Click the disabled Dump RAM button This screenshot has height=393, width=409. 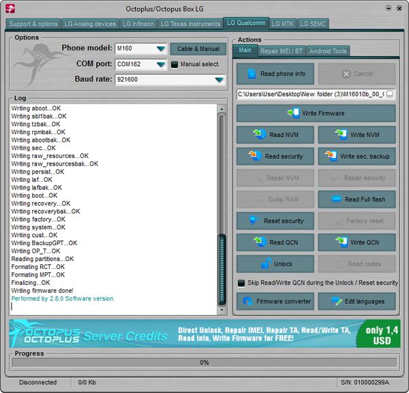[275, 200]
